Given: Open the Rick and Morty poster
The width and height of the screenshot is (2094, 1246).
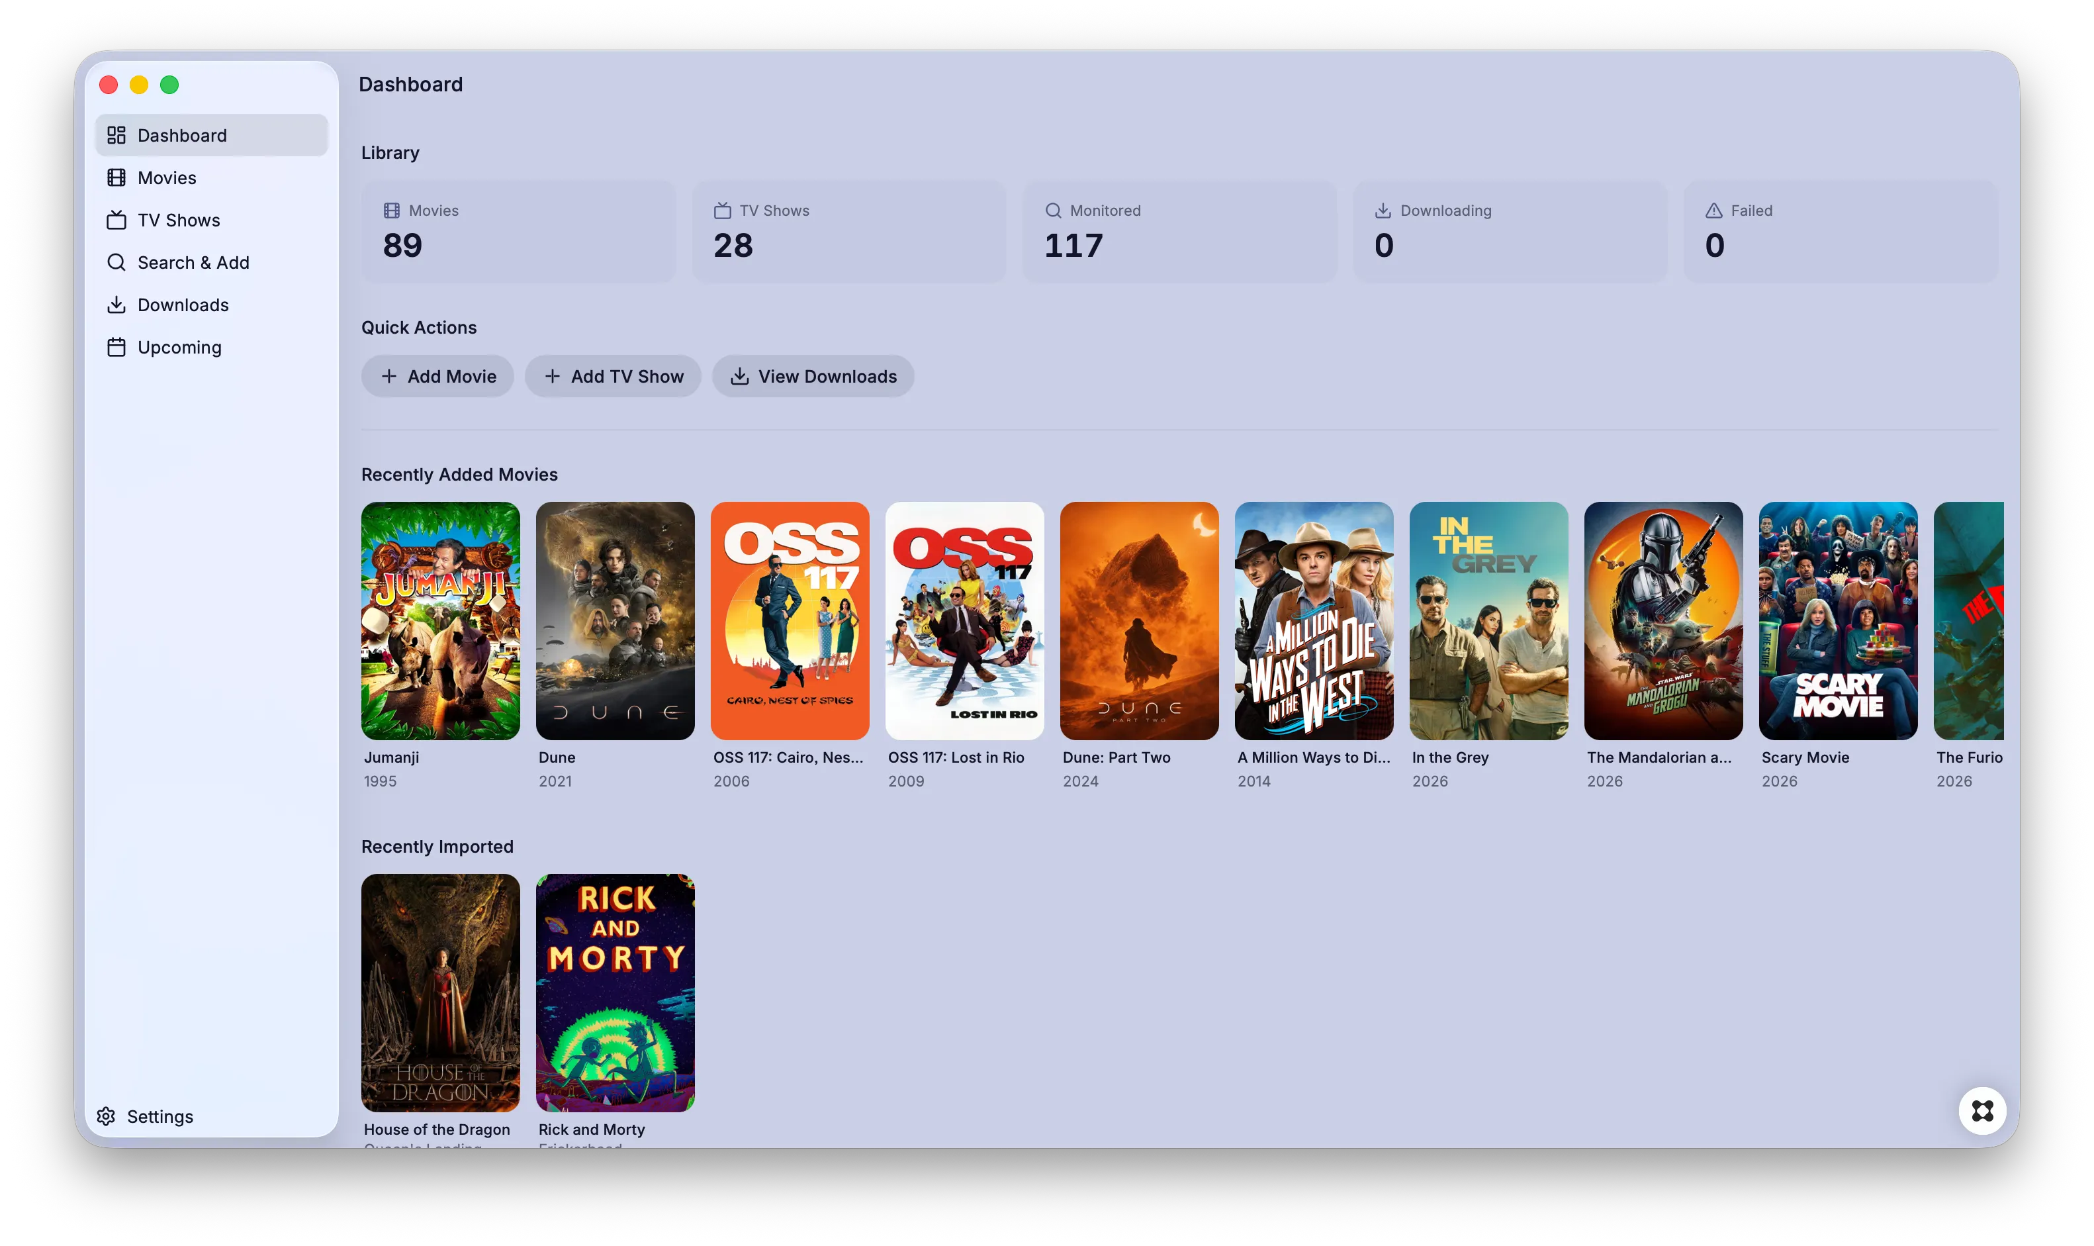Looking at the screenshot, I should coord(615,992).
